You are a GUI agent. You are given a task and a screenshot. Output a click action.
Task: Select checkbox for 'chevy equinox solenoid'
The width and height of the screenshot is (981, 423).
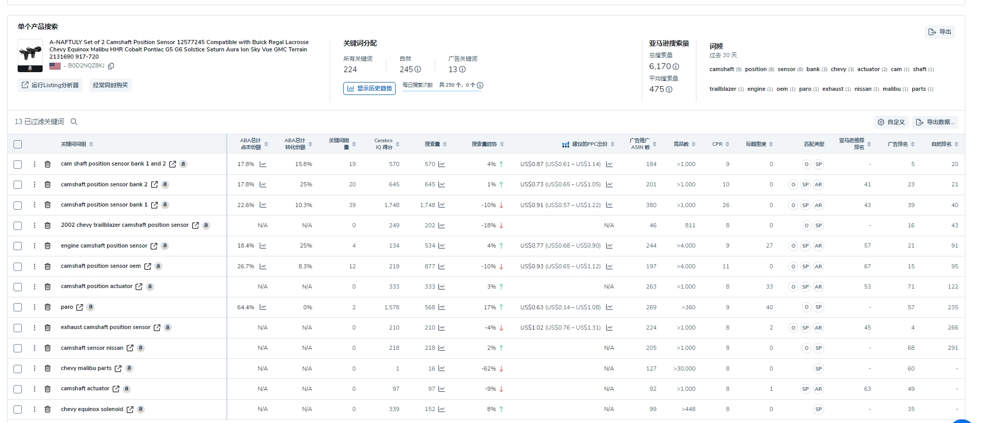point(18,410)
